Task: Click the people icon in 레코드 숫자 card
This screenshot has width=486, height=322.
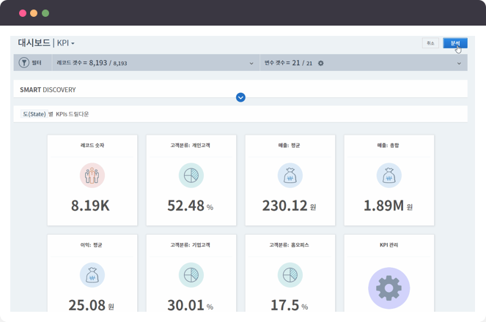Action: tap(92, 176)
